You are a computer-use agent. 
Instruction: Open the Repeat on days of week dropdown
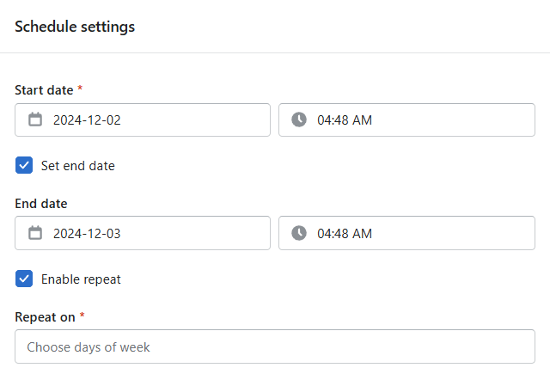click(x=275, y=346)
